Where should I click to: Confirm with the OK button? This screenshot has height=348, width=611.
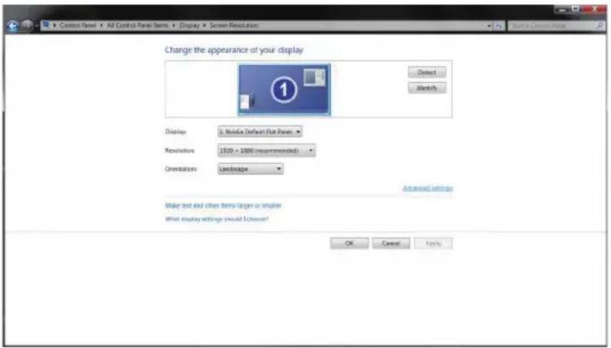[x=350, y=243]
